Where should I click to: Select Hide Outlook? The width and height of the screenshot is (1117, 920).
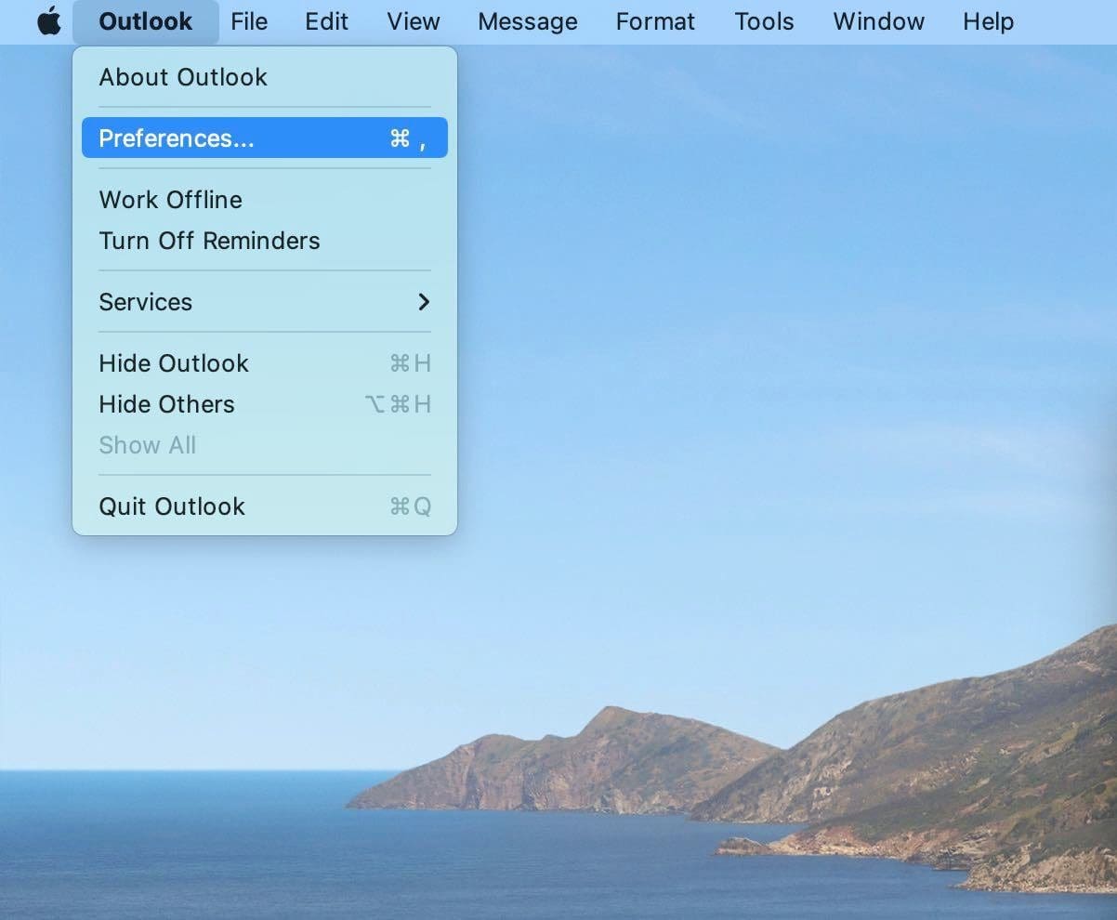tap(265, 363)
